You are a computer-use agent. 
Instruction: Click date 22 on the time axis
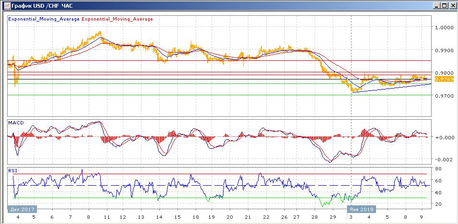coord(266,217)
